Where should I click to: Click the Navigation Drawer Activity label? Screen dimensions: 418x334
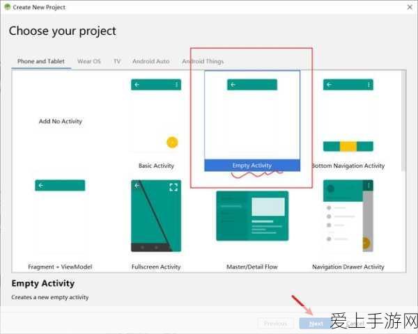coord(348,267)
